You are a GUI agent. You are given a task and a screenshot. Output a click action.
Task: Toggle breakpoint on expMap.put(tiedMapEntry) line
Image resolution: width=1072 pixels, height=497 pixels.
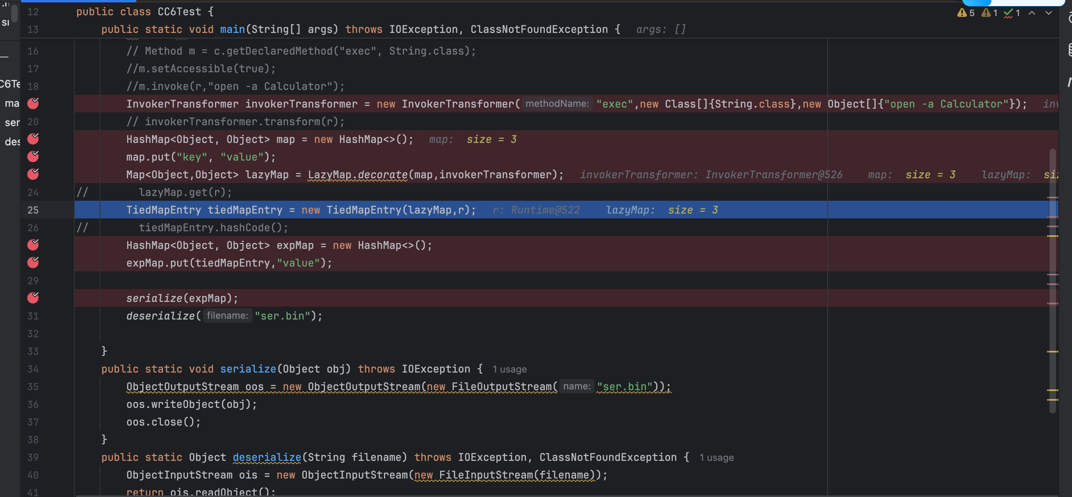pos(33,263)
